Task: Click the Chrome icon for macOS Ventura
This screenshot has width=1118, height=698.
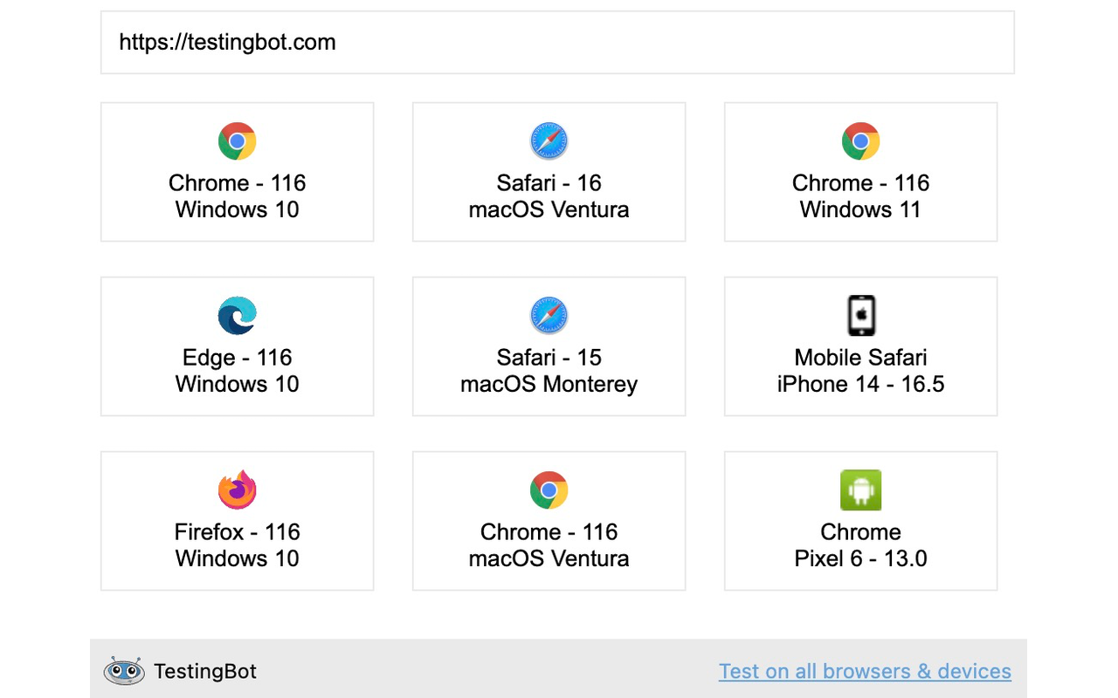Action: [549, 489]
